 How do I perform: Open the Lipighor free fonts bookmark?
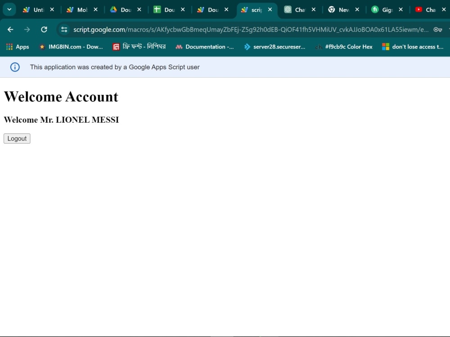click(139, 47)
